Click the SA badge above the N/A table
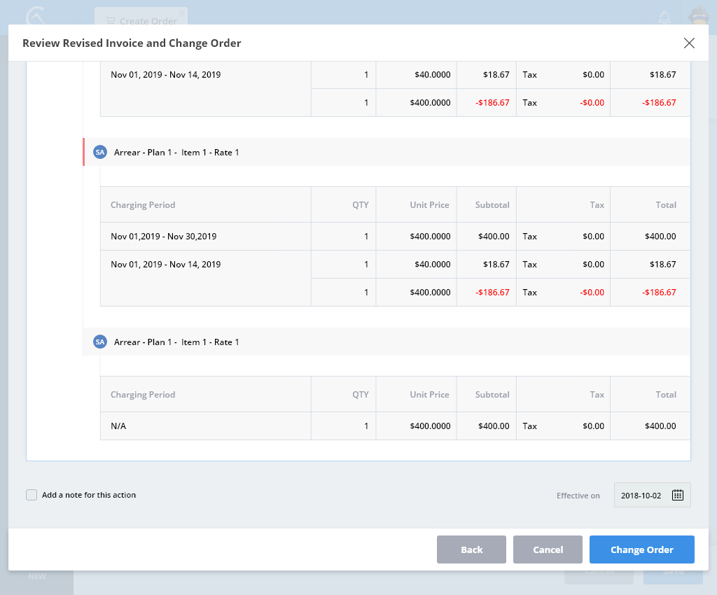Image resolution: width=717 pixels, height=595 pixels. click(x=100, y=342)
